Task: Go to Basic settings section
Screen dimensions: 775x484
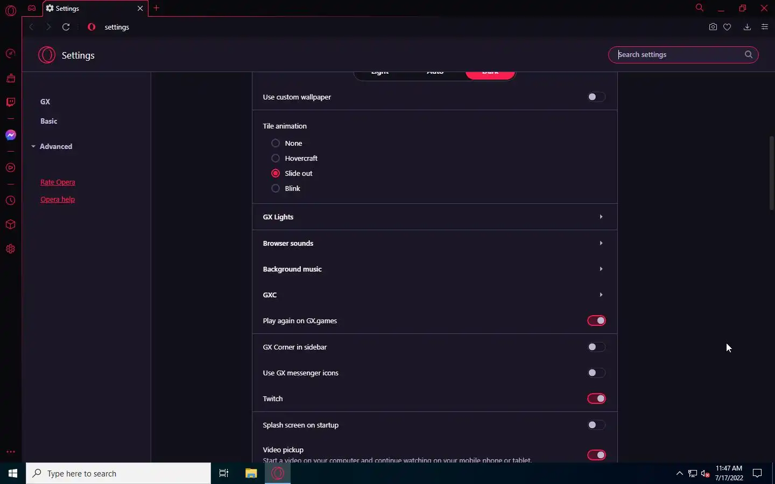Action: click(x=48, y=121)
